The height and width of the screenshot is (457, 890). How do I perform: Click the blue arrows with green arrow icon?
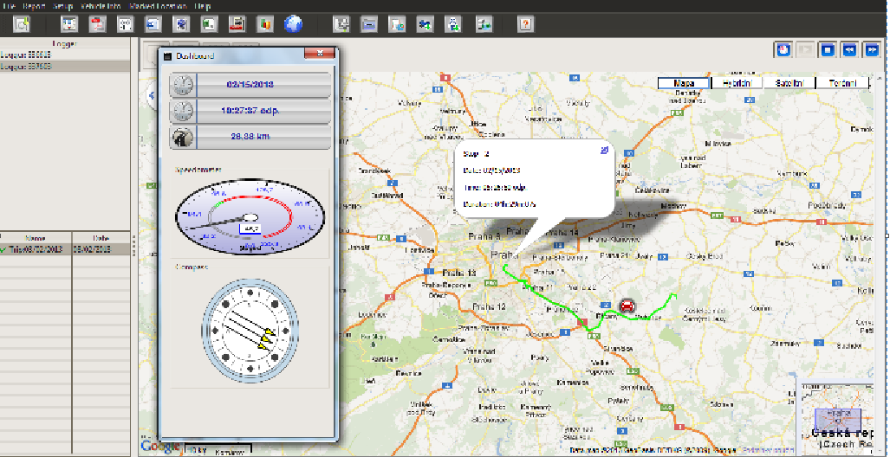click(x=426, y=24)
